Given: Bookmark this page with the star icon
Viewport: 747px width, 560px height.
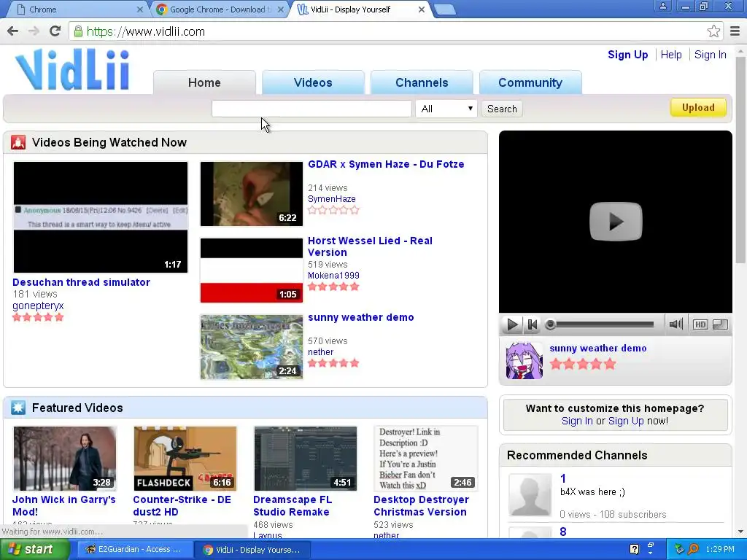Looking at the screenshot, I should [713, 31].
